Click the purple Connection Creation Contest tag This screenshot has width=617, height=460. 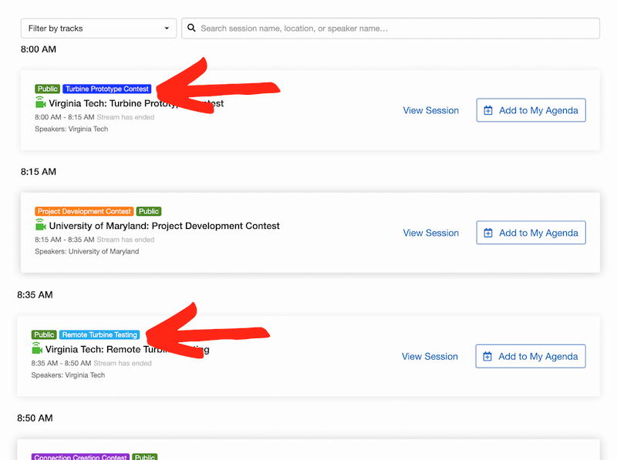tap(80, 457)
